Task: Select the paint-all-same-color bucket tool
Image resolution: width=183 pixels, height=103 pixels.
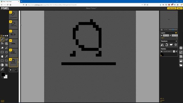Action: click(6, 43)
